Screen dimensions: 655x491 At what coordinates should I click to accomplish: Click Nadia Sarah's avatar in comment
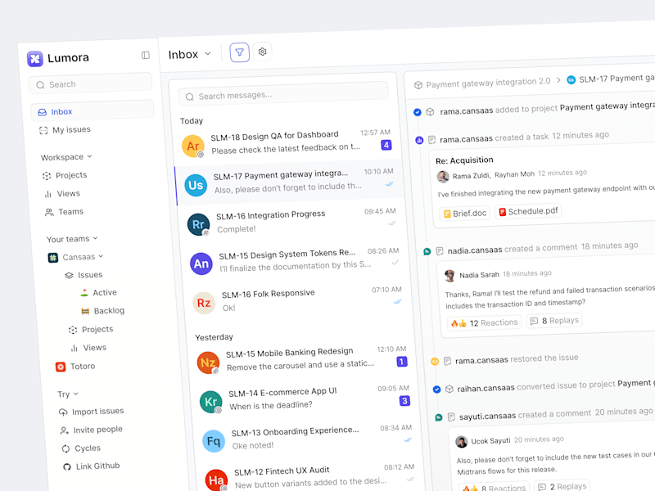click(x=449, y=276)
